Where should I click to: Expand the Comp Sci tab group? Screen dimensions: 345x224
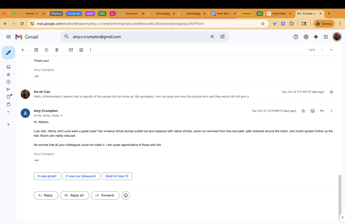coord(74,13)
